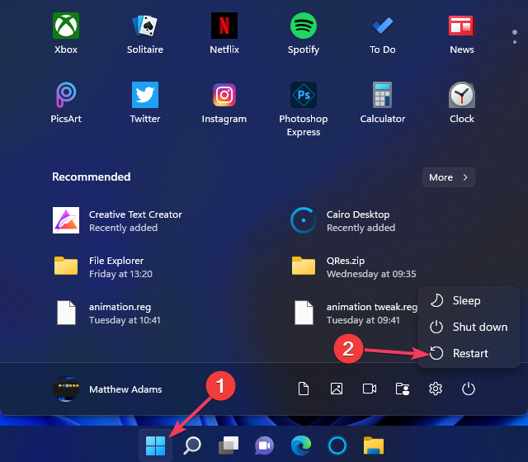Open Search from the taskbar
The width and height of the screenshot is (528, 462).
point(192,445)
